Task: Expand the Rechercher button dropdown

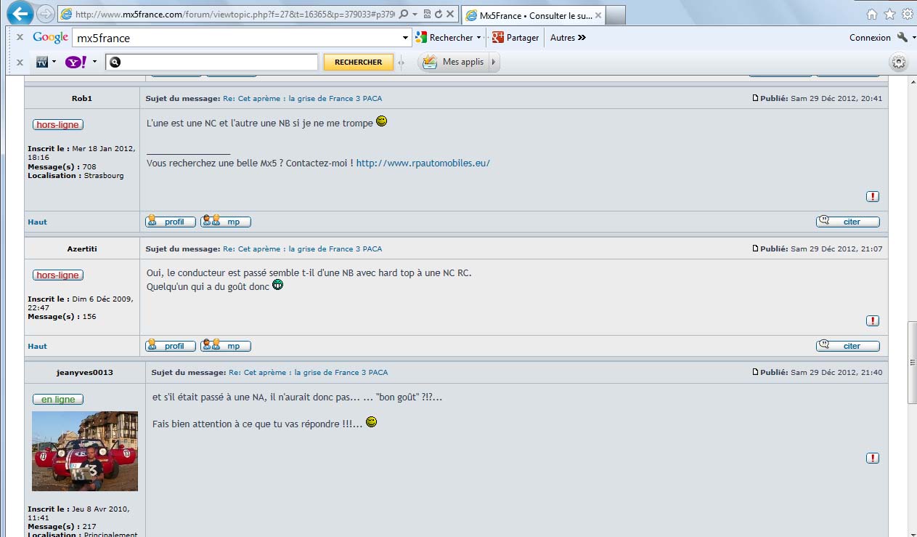Action: (478, 38)
